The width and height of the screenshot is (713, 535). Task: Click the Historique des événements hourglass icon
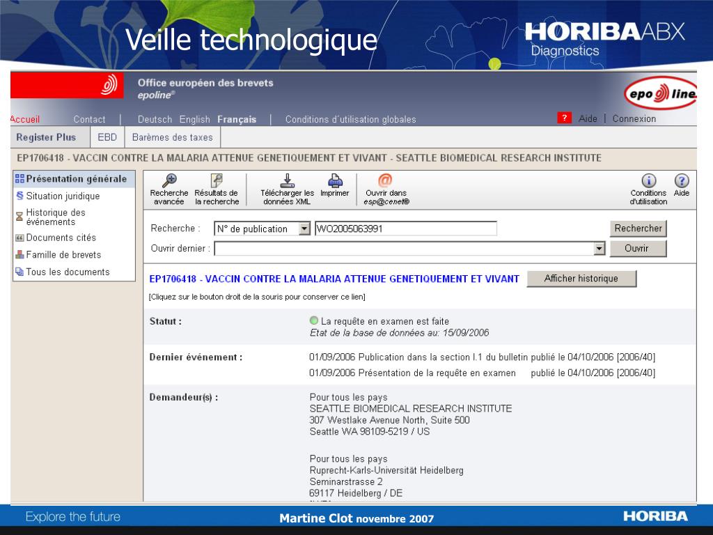click(x=19, y=217)
